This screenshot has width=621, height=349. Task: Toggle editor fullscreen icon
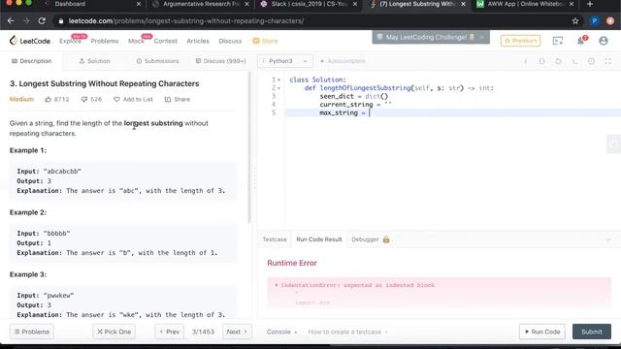tap(608, 61)
